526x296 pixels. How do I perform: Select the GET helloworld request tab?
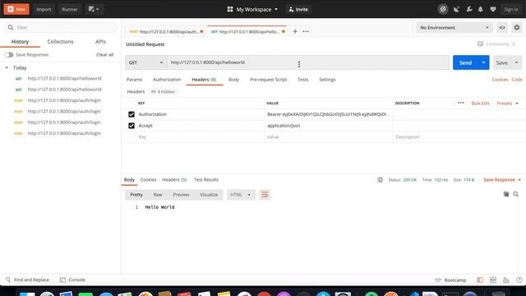247,31
